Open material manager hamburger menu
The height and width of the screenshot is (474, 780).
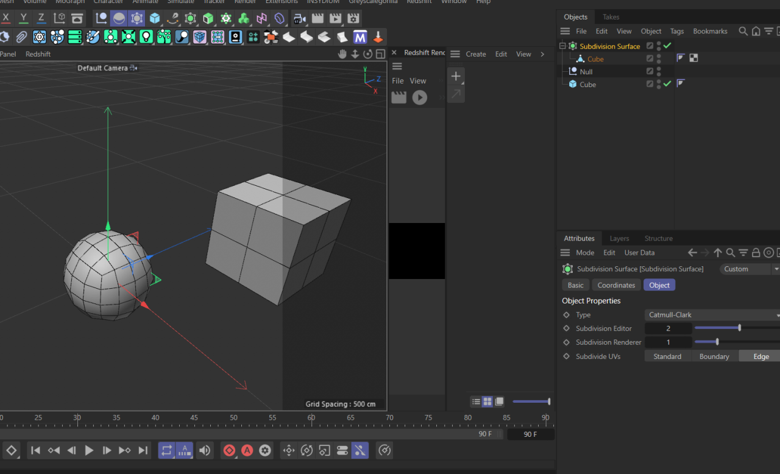pos(455,54)
